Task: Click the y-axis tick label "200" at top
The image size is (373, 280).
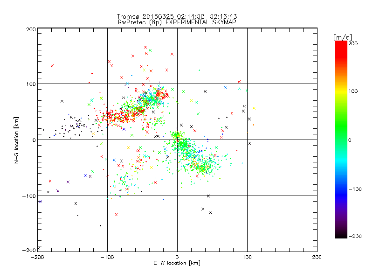Action: coord(31,29)
